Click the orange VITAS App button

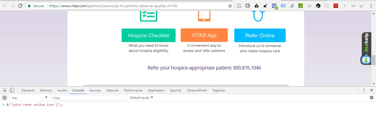[x=204, y=35]
